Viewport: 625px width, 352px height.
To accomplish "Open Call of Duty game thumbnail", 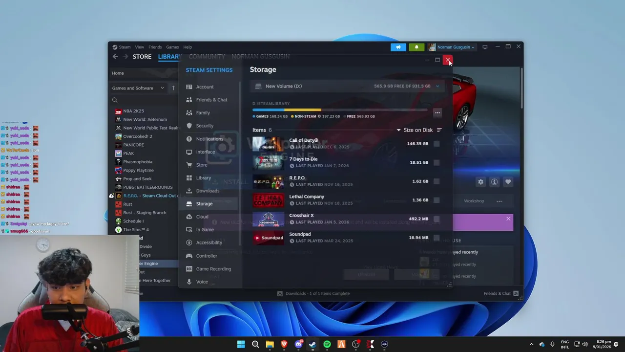I will [268, 144].
